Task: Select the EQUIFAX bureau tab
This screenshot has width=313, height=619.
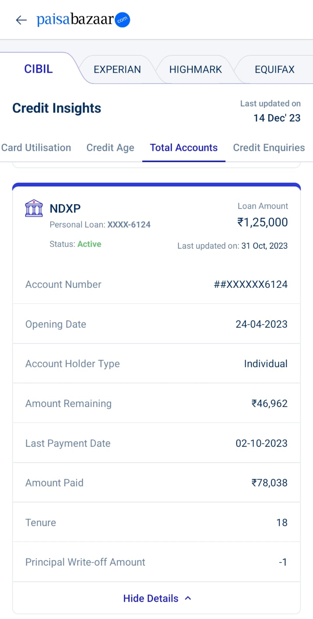Action: click(x=274, y=70)
